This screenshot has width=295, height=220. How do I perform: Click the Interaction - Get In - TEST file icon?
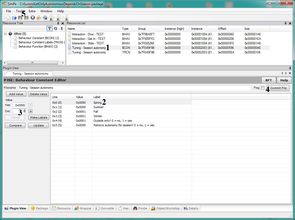point(69,39)
